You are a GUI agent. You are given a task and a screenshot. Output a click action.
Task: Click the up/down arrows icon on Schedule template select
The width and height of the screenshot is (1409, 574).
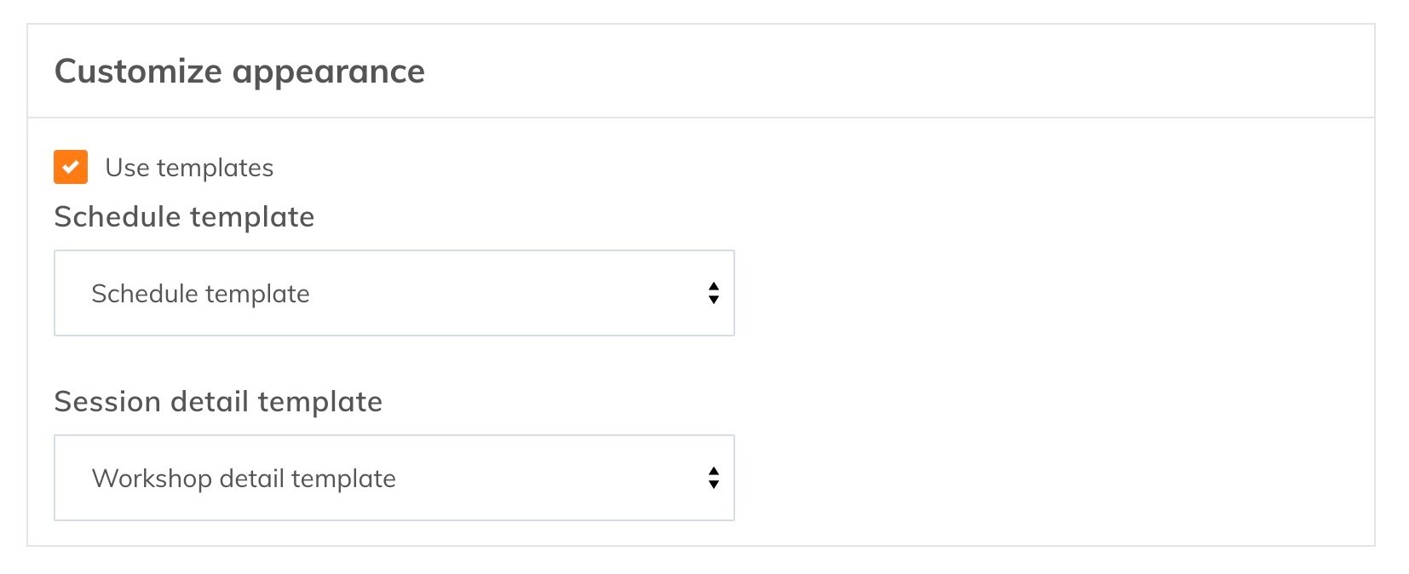point(714,293)
